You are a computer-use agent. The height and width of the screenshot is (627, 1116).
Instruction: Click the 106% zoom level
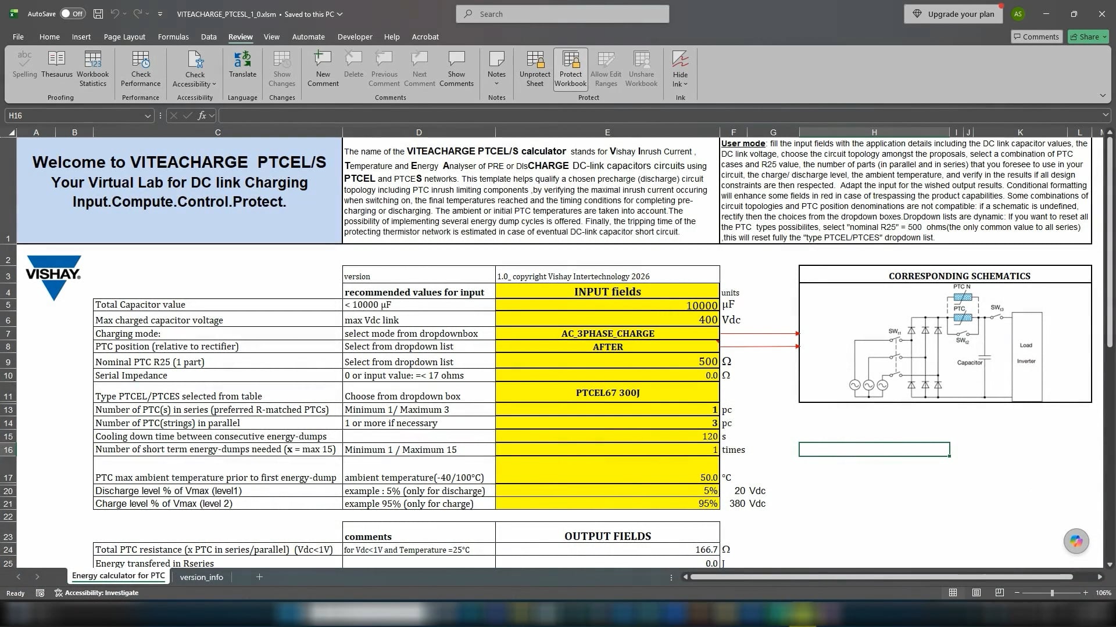pyautogui.click(x=1103, y=593)
